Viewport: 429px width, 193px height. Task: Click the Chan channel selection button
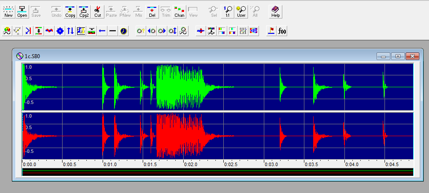[179, 12]
